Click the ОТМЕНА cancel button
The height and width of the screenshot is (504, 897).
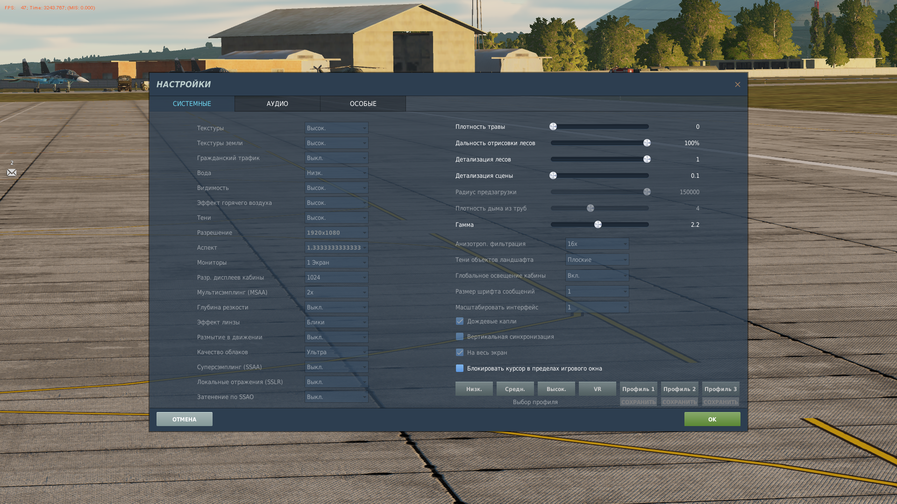click(185, 419)
